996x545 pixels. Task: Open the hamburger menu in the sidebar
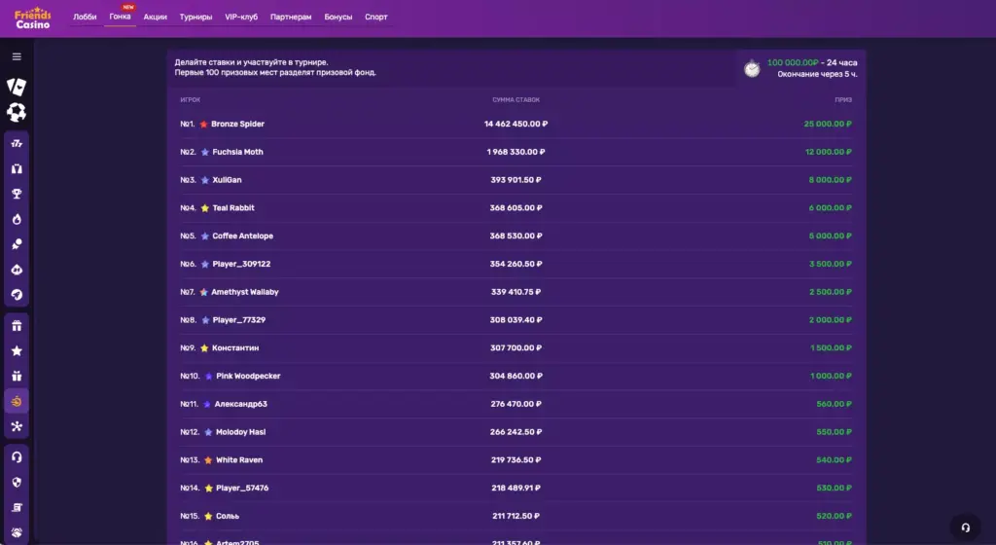[17, 56]
